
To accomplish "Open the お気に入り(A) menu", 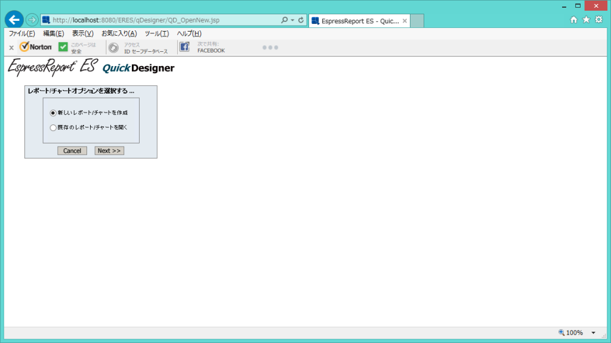I will pyautogui.click(x=119, y=33).
